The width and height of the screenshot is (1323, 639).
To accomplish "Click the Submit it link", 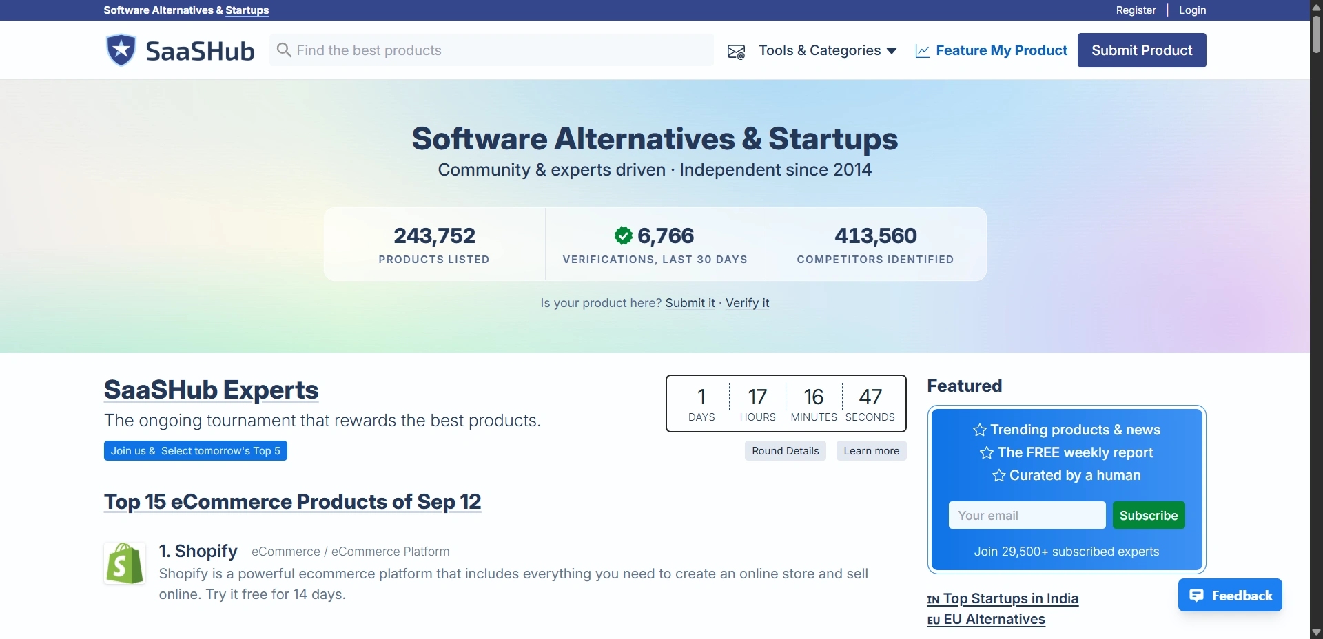I will point(690,303).
